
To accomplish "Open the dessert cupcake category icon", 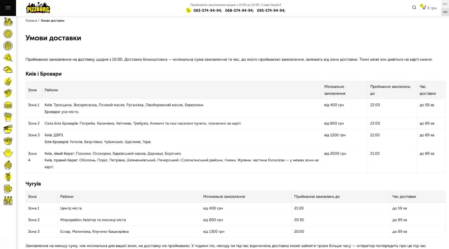I will pos(8,165).
